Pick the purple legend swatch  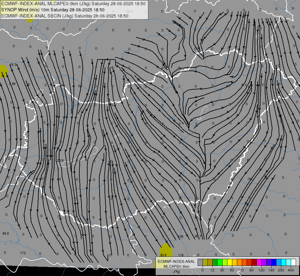[x=264, y=262]
